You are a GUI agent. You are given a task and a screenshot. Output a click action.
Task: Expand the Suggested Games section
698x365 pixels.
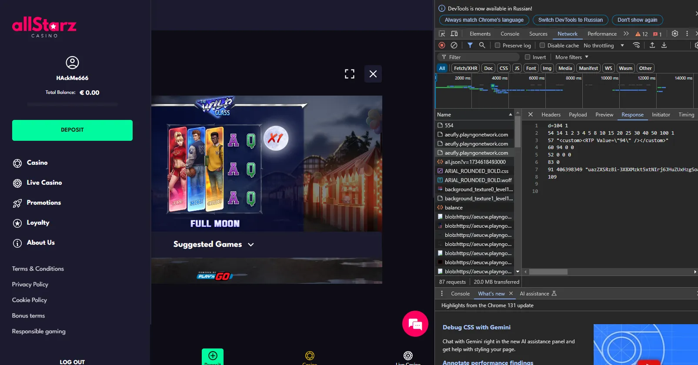point(214,244)
